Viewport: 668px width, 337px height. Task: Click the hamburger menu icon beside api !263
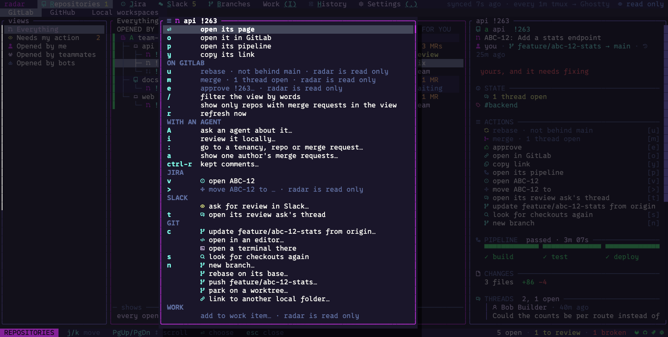(169, 21)
